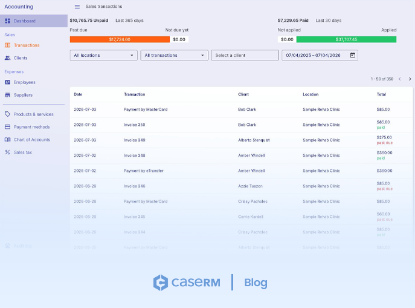Open Suppliers in the sidebar
Screen dimensions: 415x308
34,95
